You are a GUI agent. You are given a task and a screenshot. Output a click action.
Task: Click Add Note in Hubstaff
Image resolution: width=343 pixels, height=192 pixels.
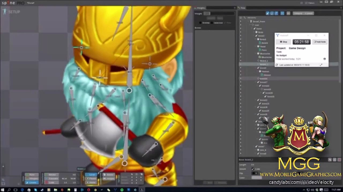click(320, 42)
